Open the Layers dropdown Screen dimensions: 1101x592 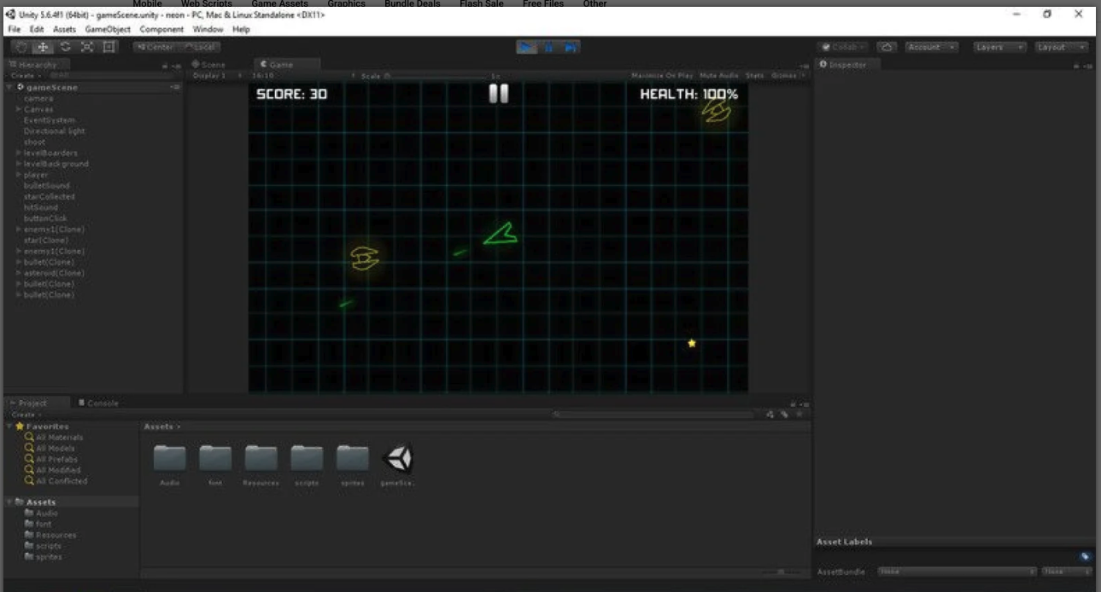click(999, 47)
